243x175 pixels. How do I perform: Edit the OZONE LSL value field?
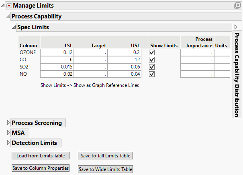coord(57,52)
